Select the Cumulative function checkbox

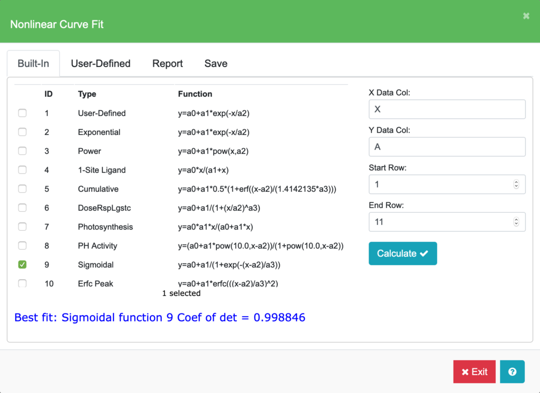[22, 189]
